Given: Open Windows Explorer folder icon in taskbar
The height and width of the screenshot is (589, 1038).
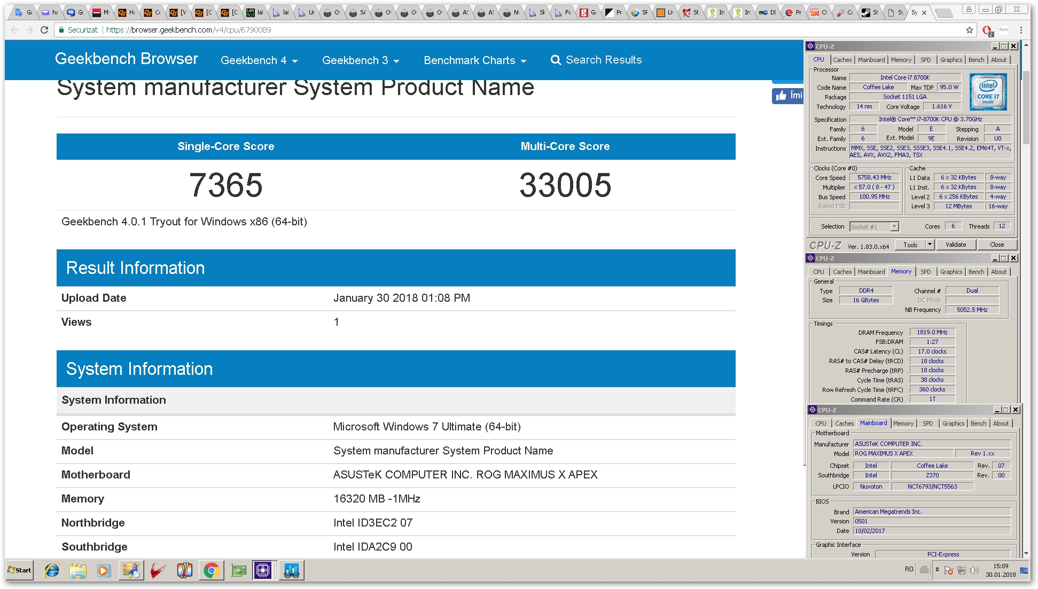Looking at the screenshot, I should click(78, 570).
